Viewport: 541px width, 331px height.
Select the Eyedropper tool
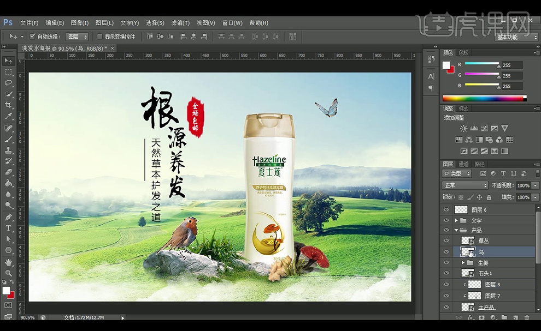[8, 116]
